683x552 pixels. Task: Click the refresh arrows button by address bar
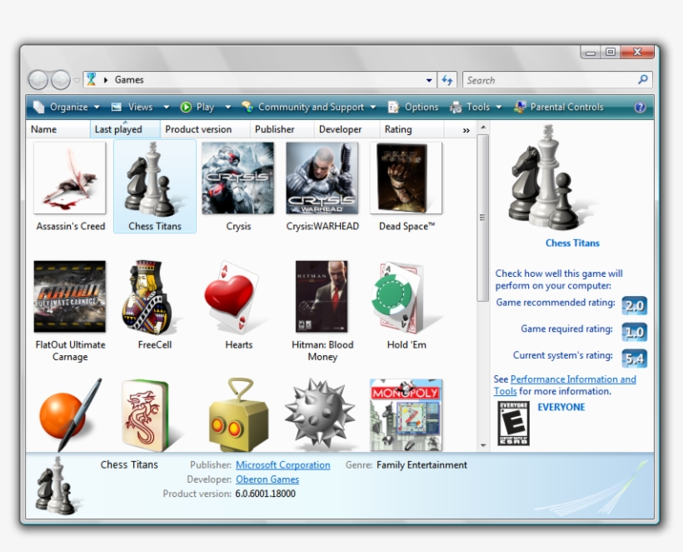(447, 80)
